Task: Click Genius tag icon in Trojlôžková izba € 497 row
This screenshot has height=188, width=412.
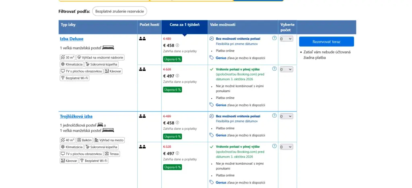Action: tap(212, 182)
